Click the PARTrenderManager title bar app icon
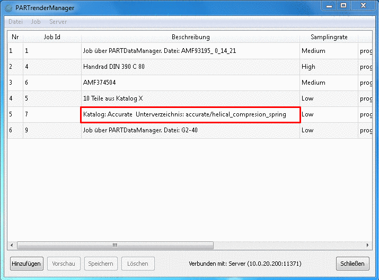Viewport: 379px width, 280px height. point(8,8)
